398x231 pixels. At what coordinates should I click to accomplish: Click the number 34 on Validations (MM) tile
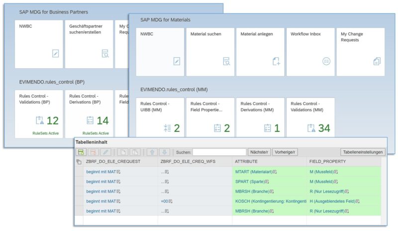324,128
